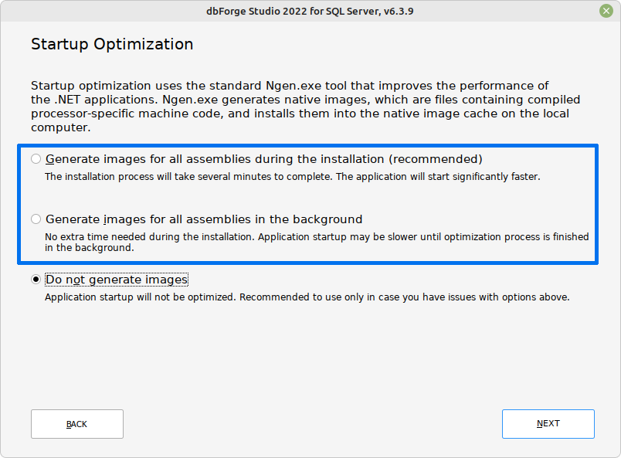Close the dbForge Studio installer window
The height and width of the screenshot is (458, 621).
(606, 11)
